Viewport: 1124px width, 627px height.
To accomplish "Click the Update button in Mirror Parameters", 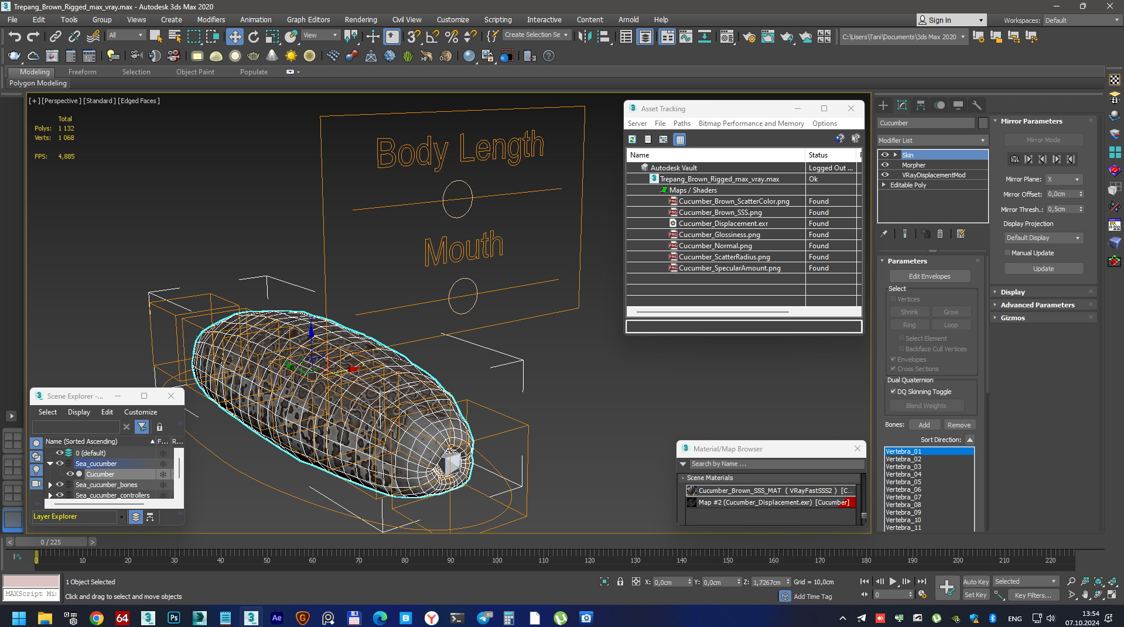I will [1043, 269].
